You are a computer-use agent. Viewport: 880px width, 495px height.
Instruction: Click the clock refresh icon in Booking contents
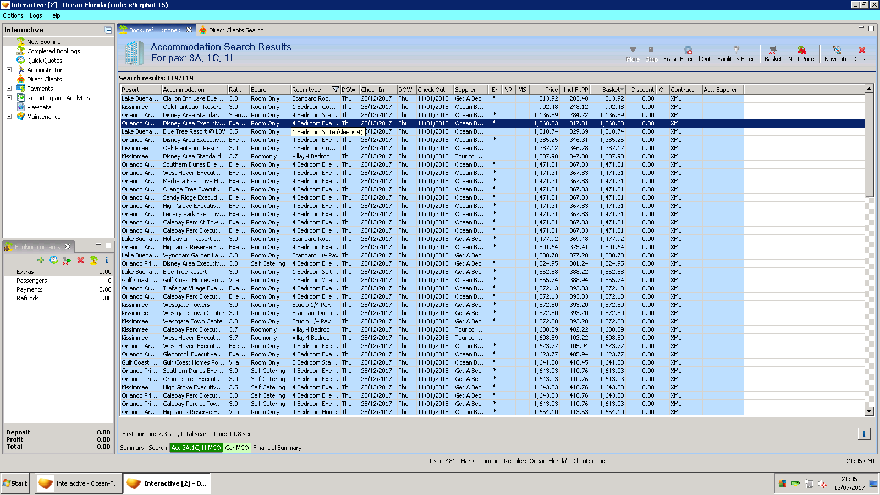click(53, 260)
